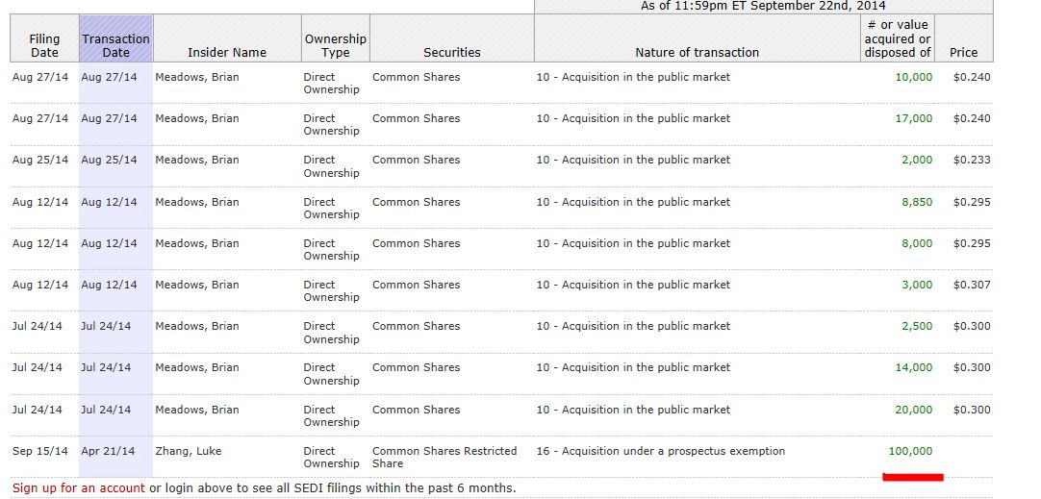Click the Apr 21/14 transaction date

point(109,451)
